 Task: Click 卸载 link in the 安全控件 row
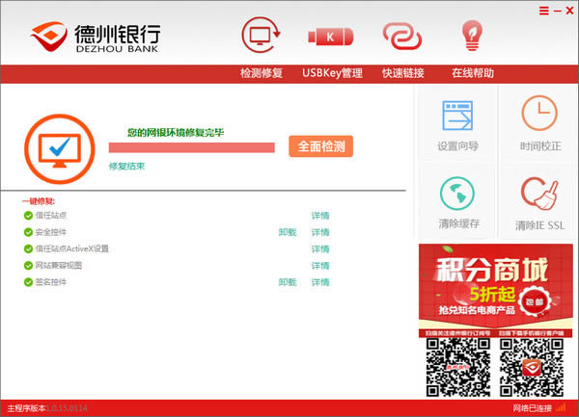click(287, 232)
